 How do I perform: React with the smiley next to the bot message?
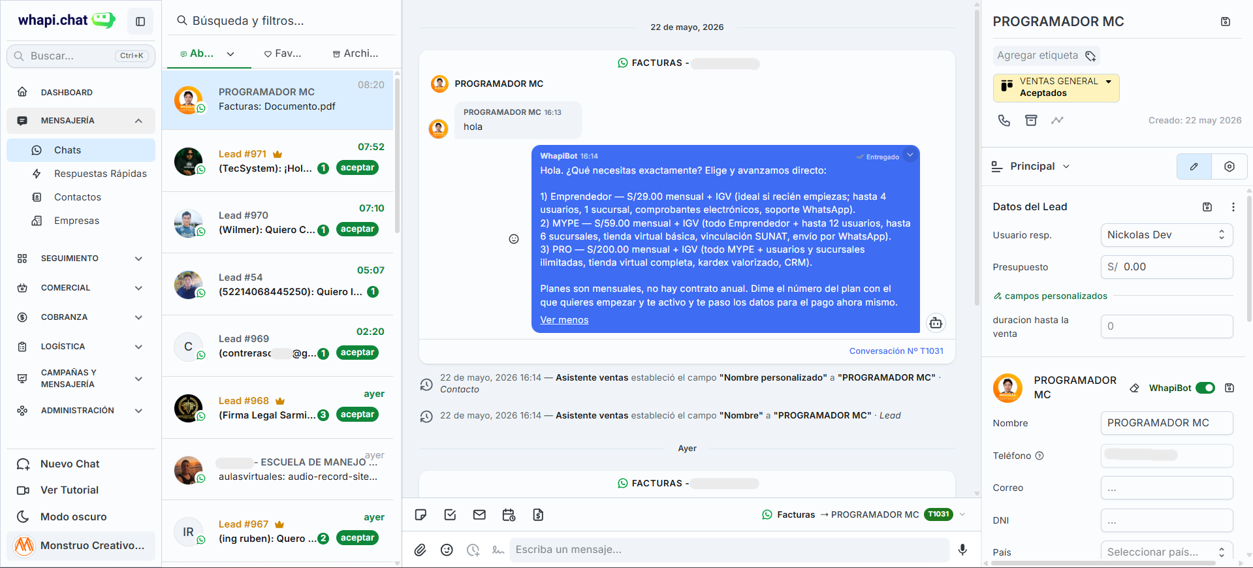(514, 239)
